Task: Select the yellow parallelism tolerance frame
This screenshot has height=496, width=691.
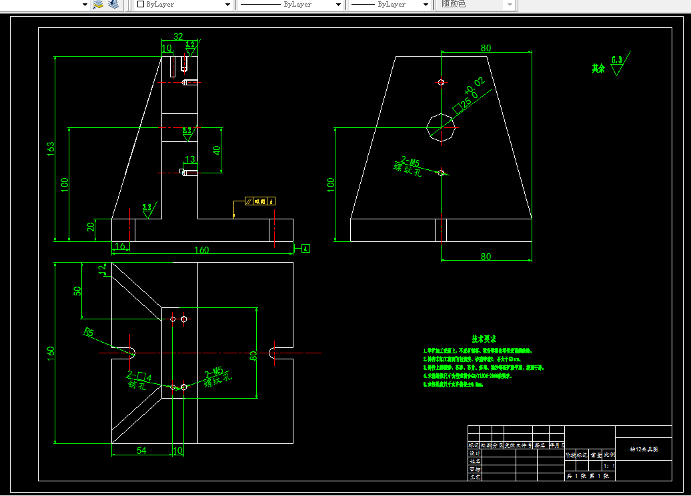Action: 260,201
